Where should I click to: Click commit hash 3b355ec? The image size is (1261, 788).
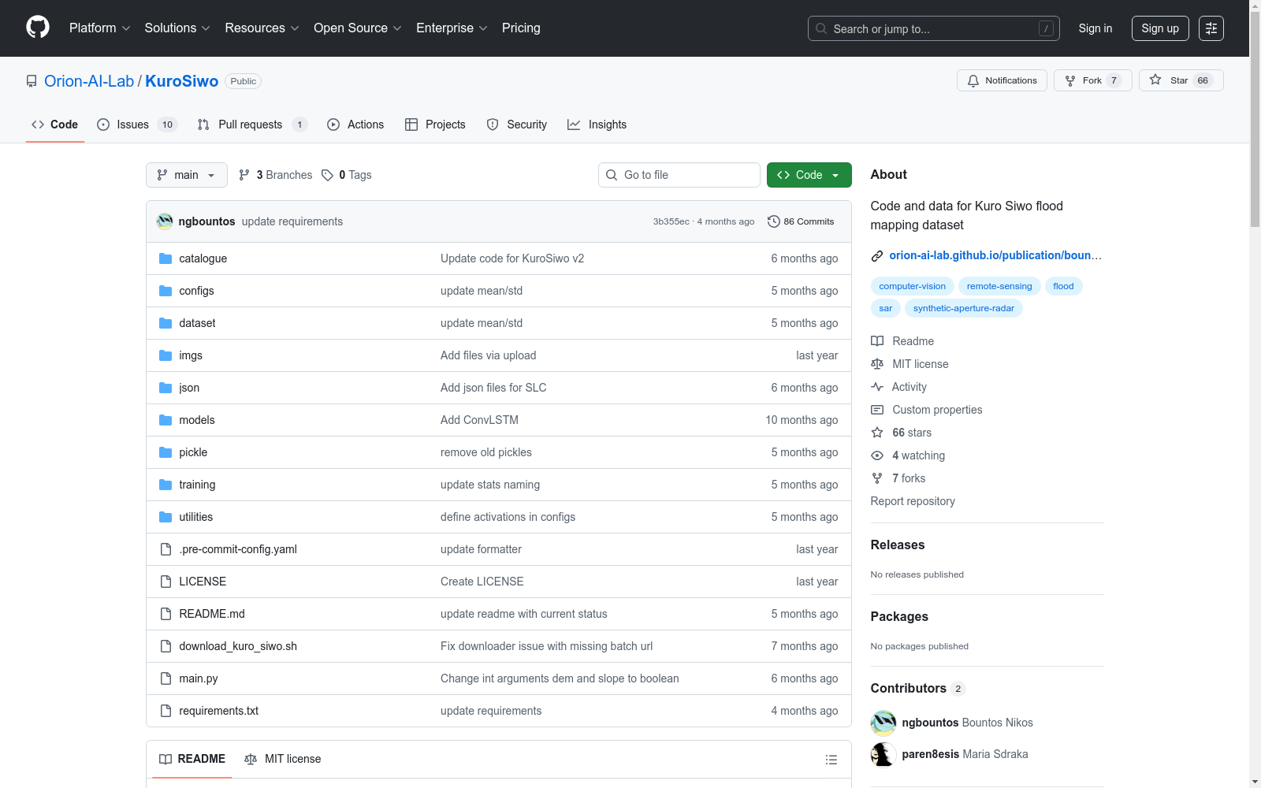[x=671, y=221]
